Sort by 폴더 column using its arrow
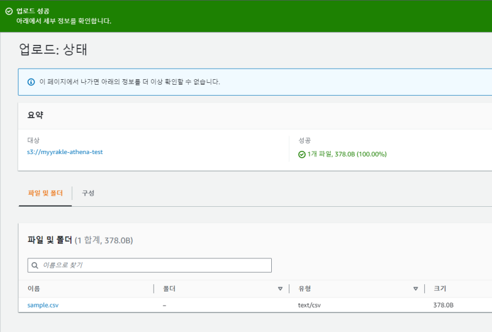This screenshot has height=332, width=492. point(280,288)
